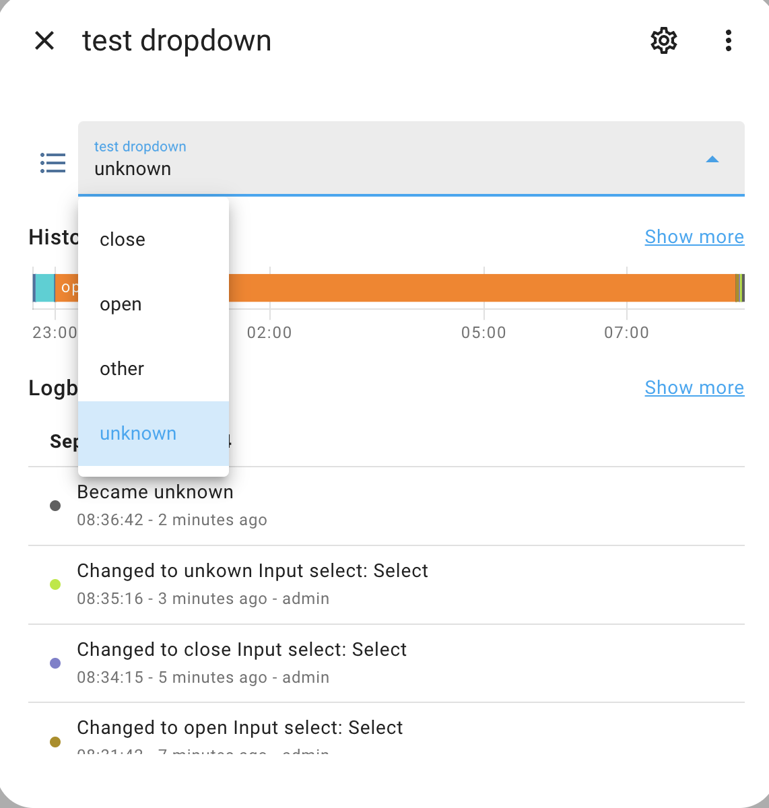Image resolution: width=769 pixels, height=808 pixels.
Task: Show more logbook entries
Action: click(x=694, y=387)
